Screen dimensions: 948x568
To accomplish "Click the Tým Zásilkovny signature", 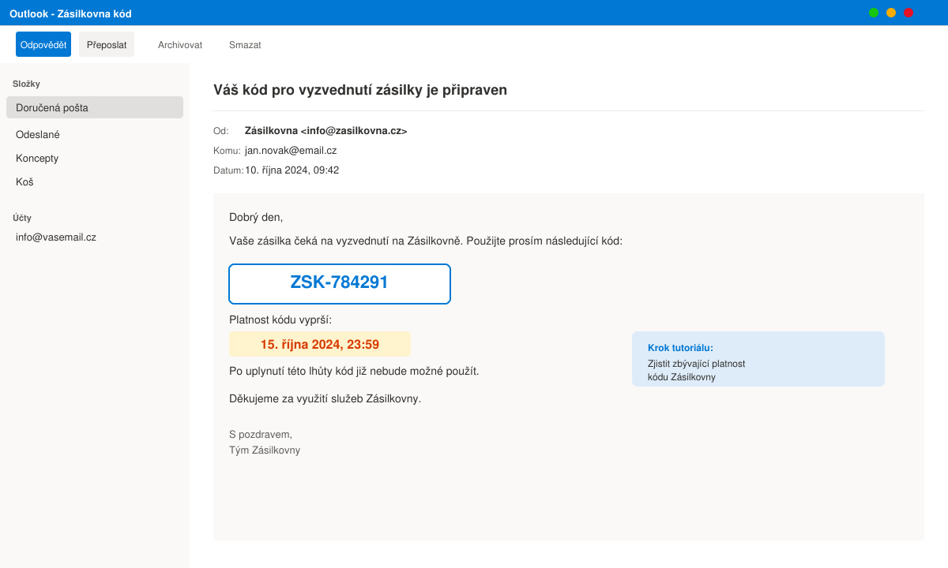I will click(x=265, y=450).
